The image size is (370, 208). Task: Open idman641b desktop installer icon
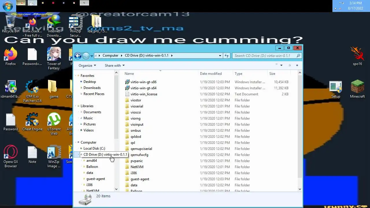pos(11,89)
